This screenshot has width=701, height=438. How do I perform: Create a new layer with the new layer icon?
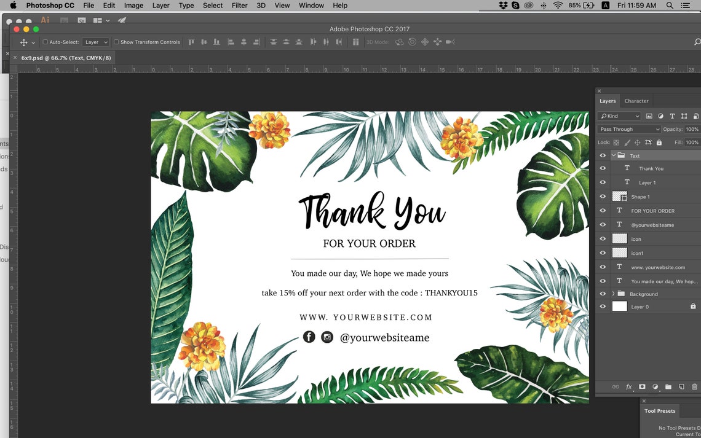point(681,387)
